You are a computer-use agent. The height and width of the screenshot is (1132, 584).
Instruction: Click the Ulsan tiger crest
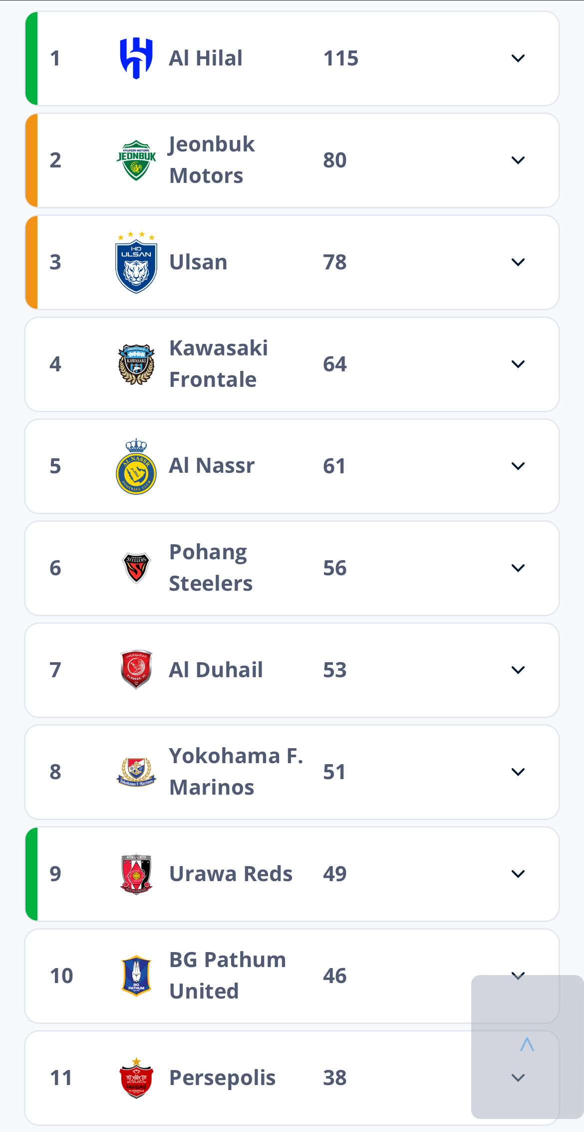[136, 263]
